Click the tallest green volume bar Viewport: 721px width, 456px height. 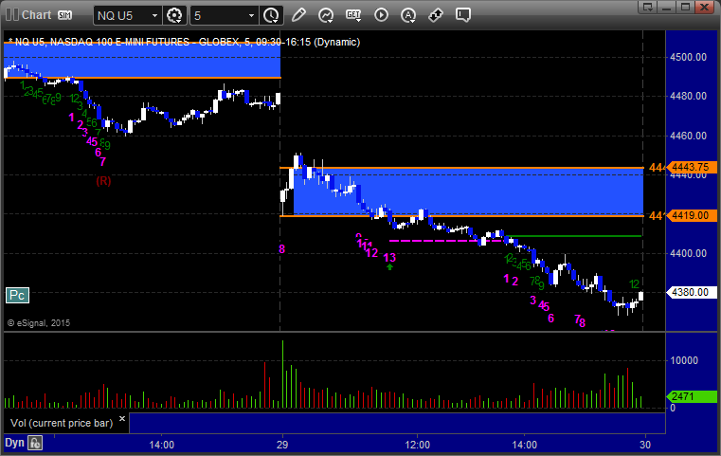tap(282, 374)
